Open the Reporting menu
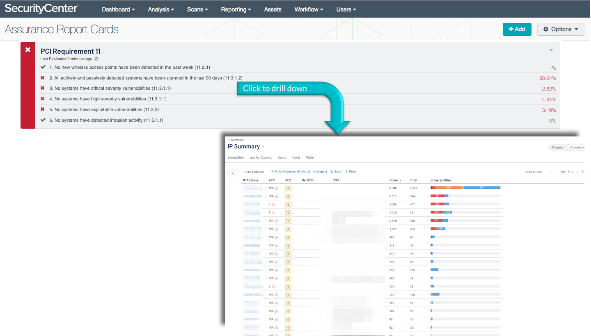Viewport: 591px width, 336px height. pos(236,9)
